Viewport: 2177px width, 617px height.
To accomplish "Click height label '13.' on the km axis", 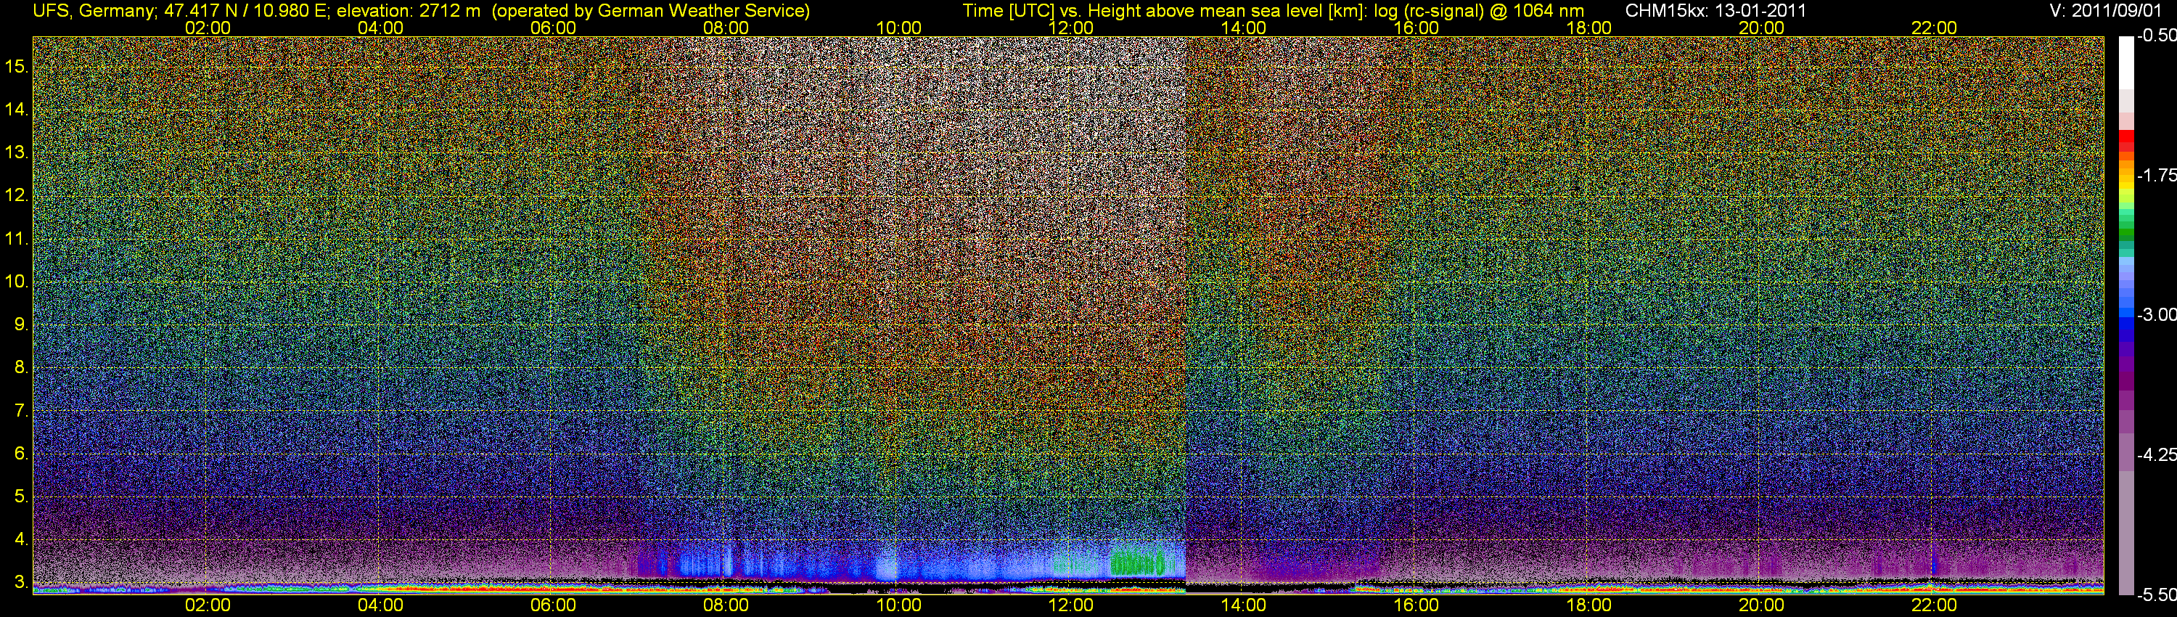I will click(17, 152).
